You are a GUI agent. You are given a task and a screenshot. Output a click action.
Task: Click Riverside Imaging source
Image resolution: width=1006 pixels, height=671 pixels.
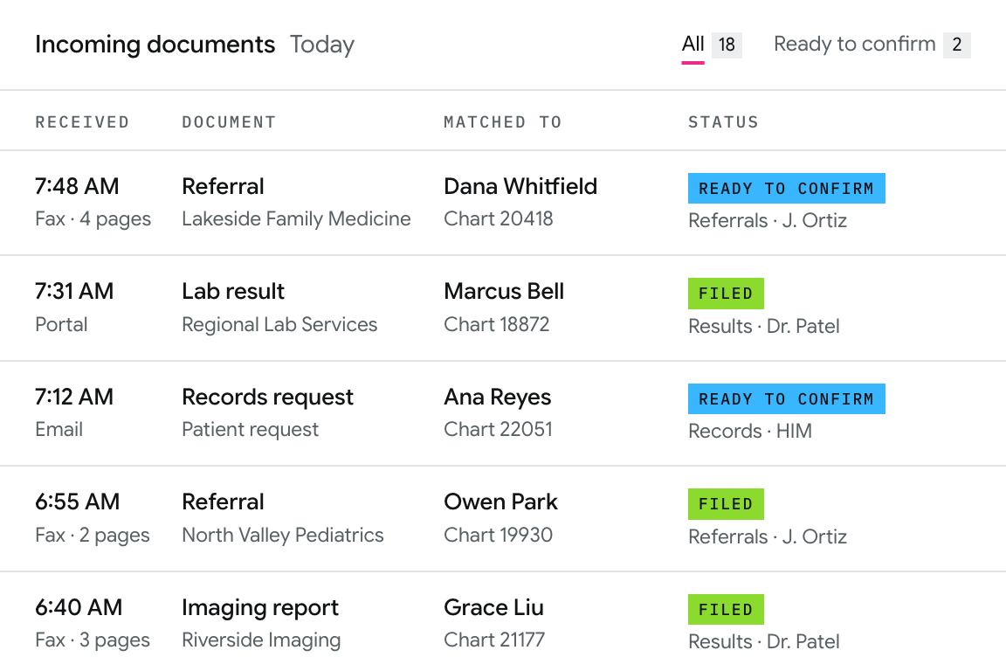point(261,640)
